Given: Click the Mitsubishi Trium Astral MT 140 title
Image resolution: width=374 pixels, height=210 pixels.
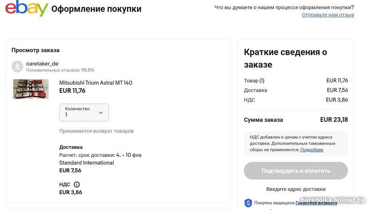Looking at the screenshot, I should point(96,83).
